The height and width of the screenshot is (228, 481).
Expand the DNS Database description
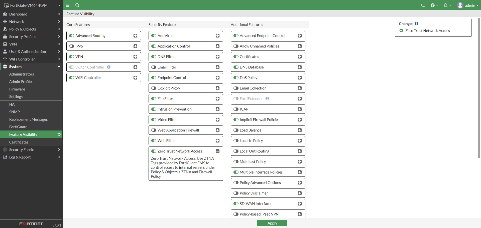click(x=300, y=67)
